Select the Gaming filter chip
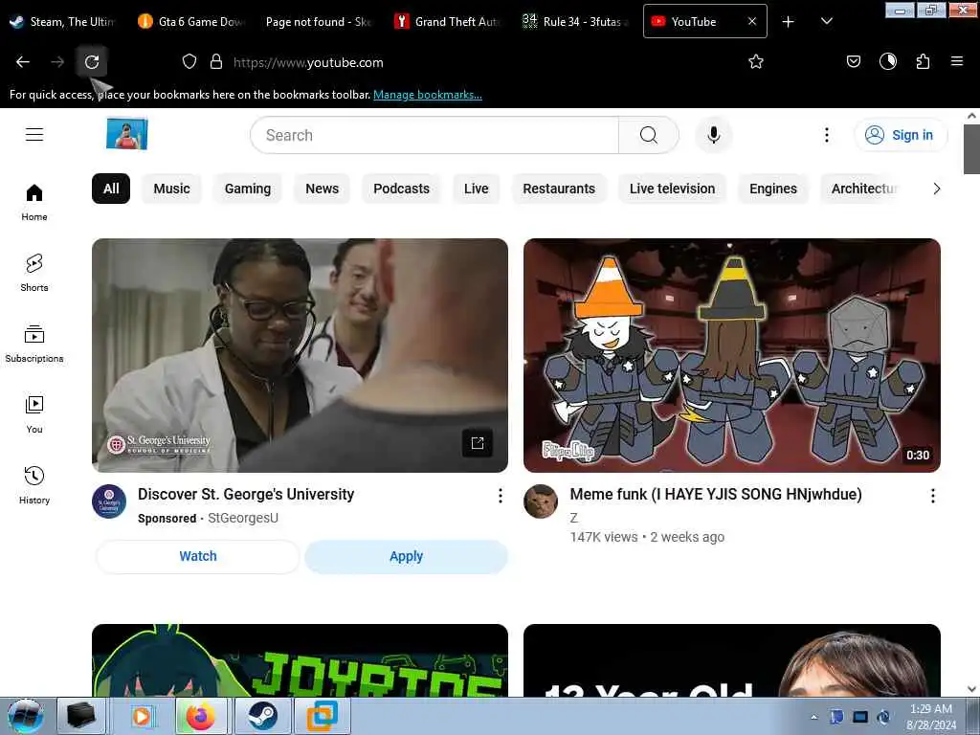980x735 pixels. [x=248, y=189]
